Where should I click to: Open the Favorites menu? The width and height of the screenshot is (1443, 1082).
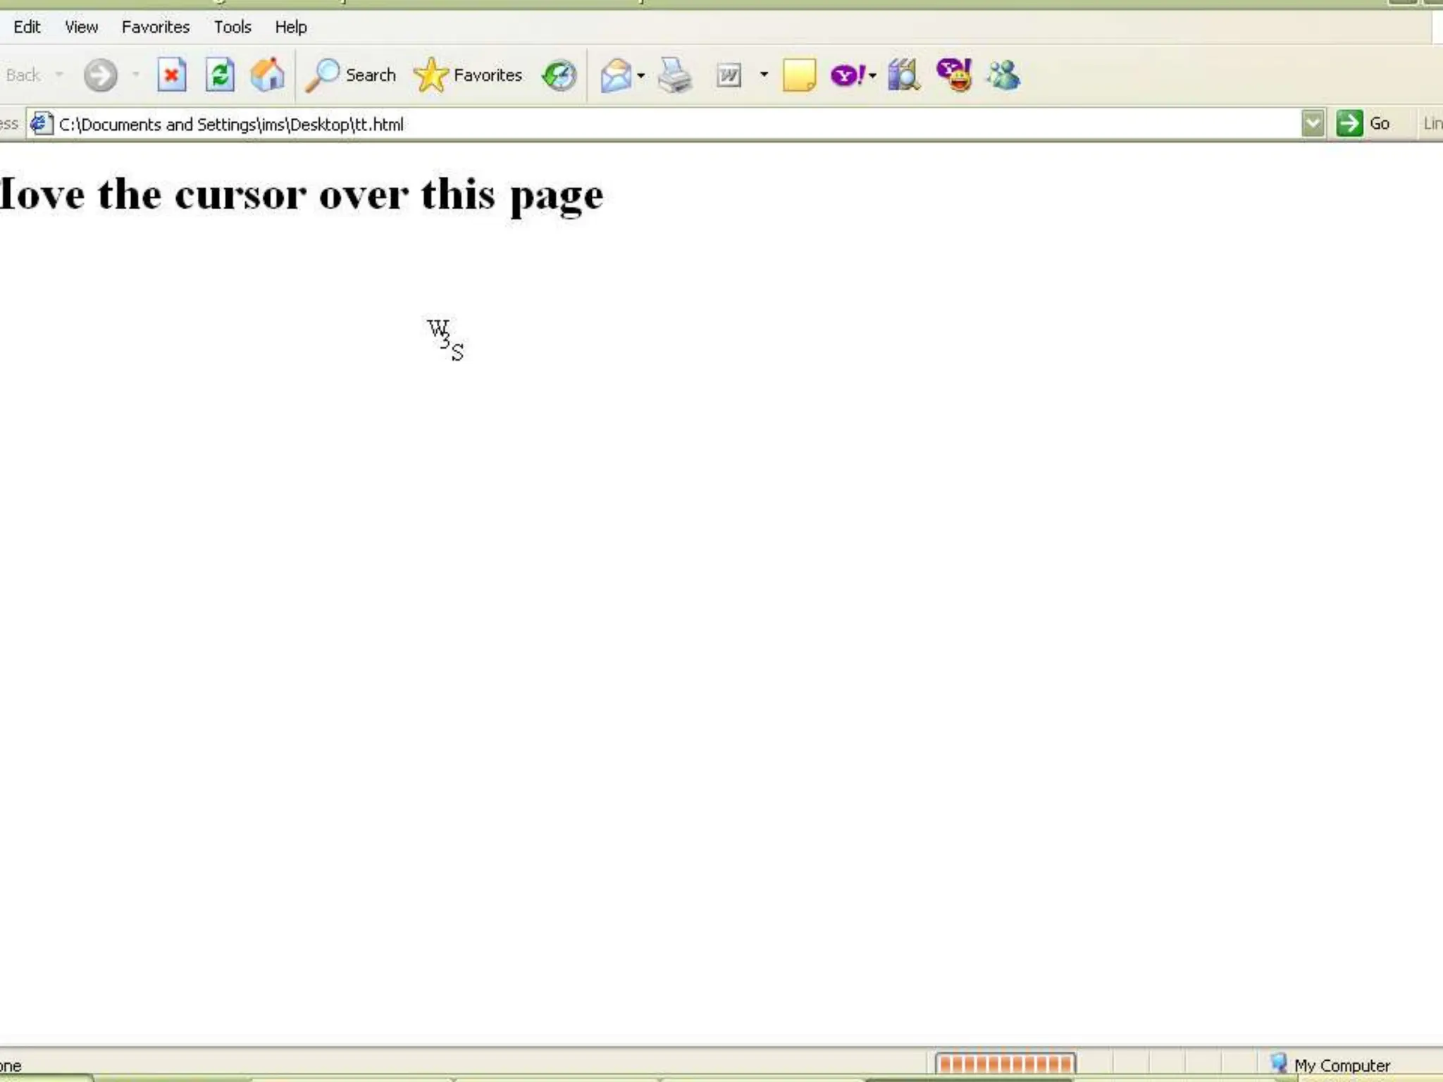156,27
